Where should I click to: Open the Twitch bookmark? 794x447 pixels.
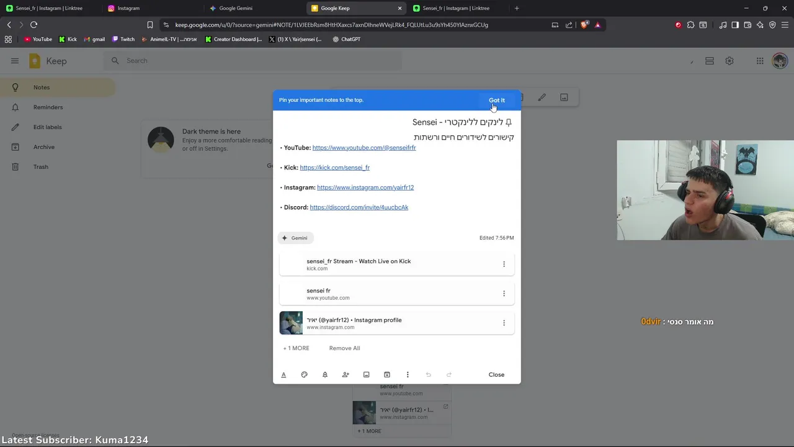[123, 39]
